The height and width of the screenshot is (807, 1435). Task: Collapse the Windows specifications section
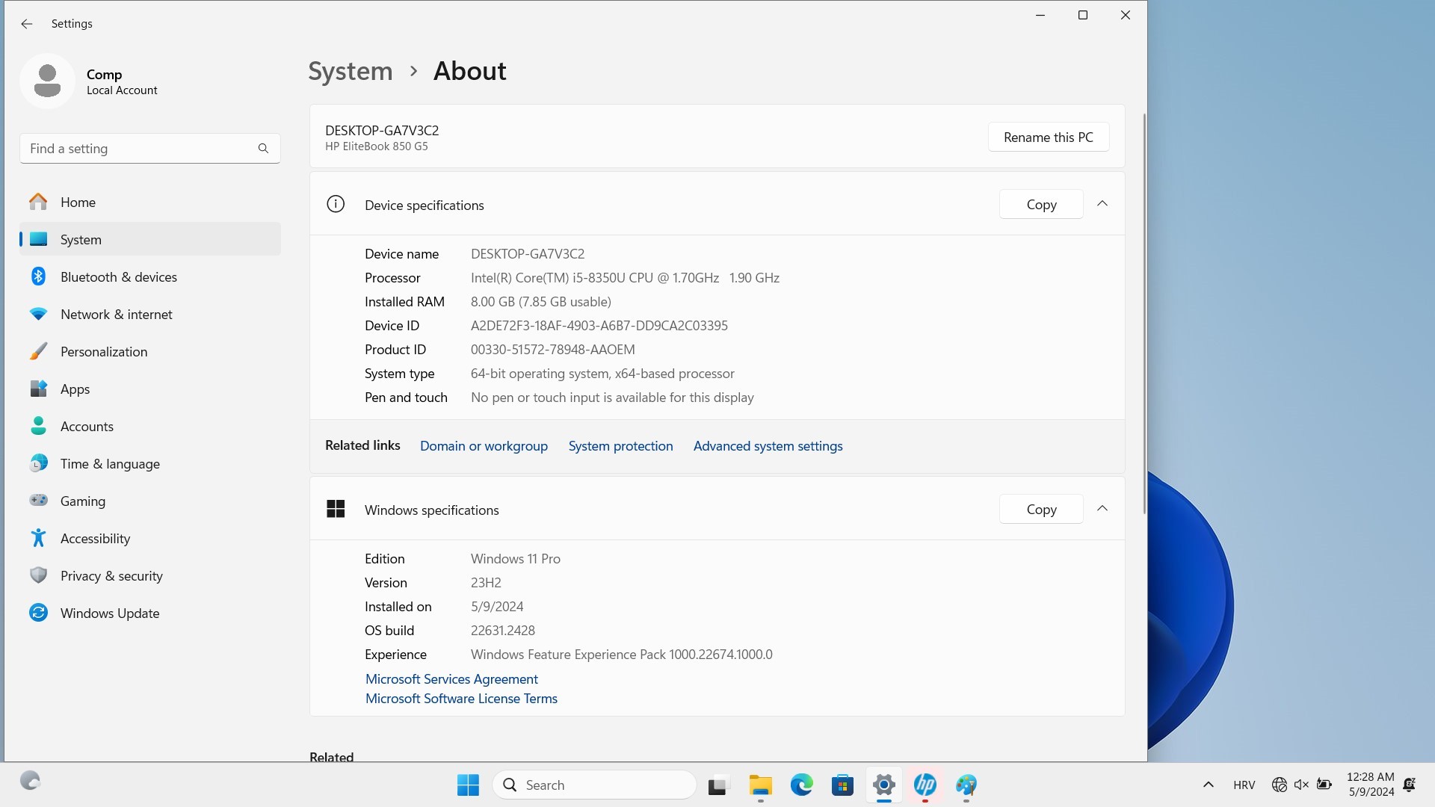(x=1102, y=509)
